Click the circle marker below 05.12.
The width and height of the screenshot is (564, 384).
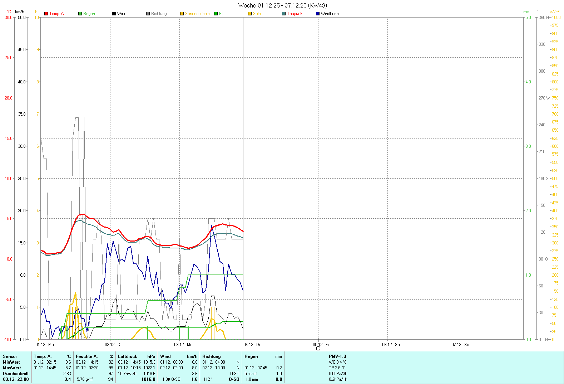[x=318, y=349]
